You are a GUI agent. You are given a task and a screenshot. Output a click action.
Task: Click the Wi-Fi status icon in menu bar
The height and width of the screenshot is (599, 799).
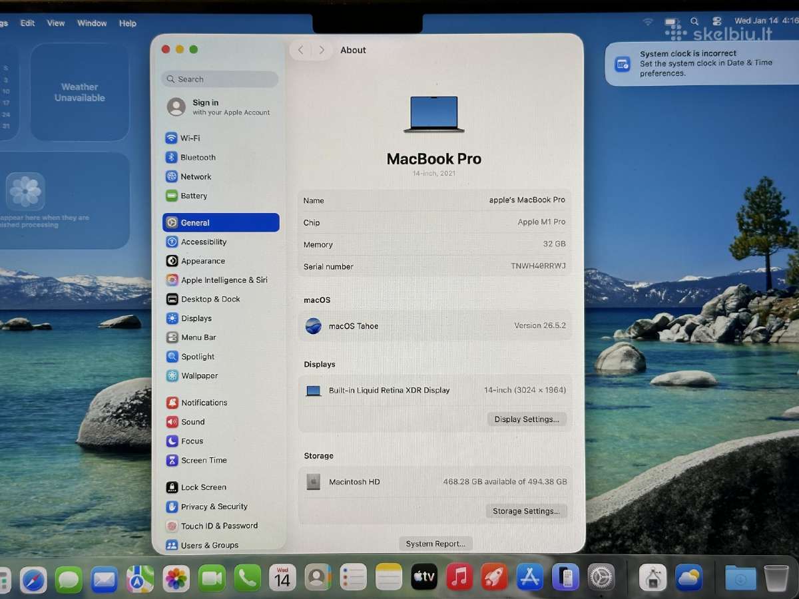[x=648, y=22]
